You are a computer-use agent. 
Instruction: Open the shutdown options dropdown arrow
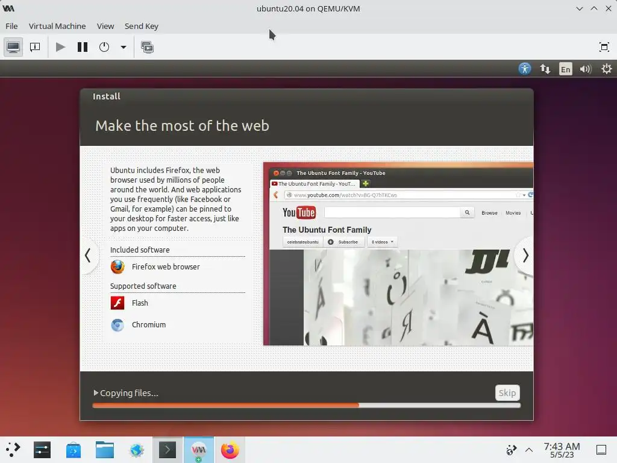pos(123,47)
